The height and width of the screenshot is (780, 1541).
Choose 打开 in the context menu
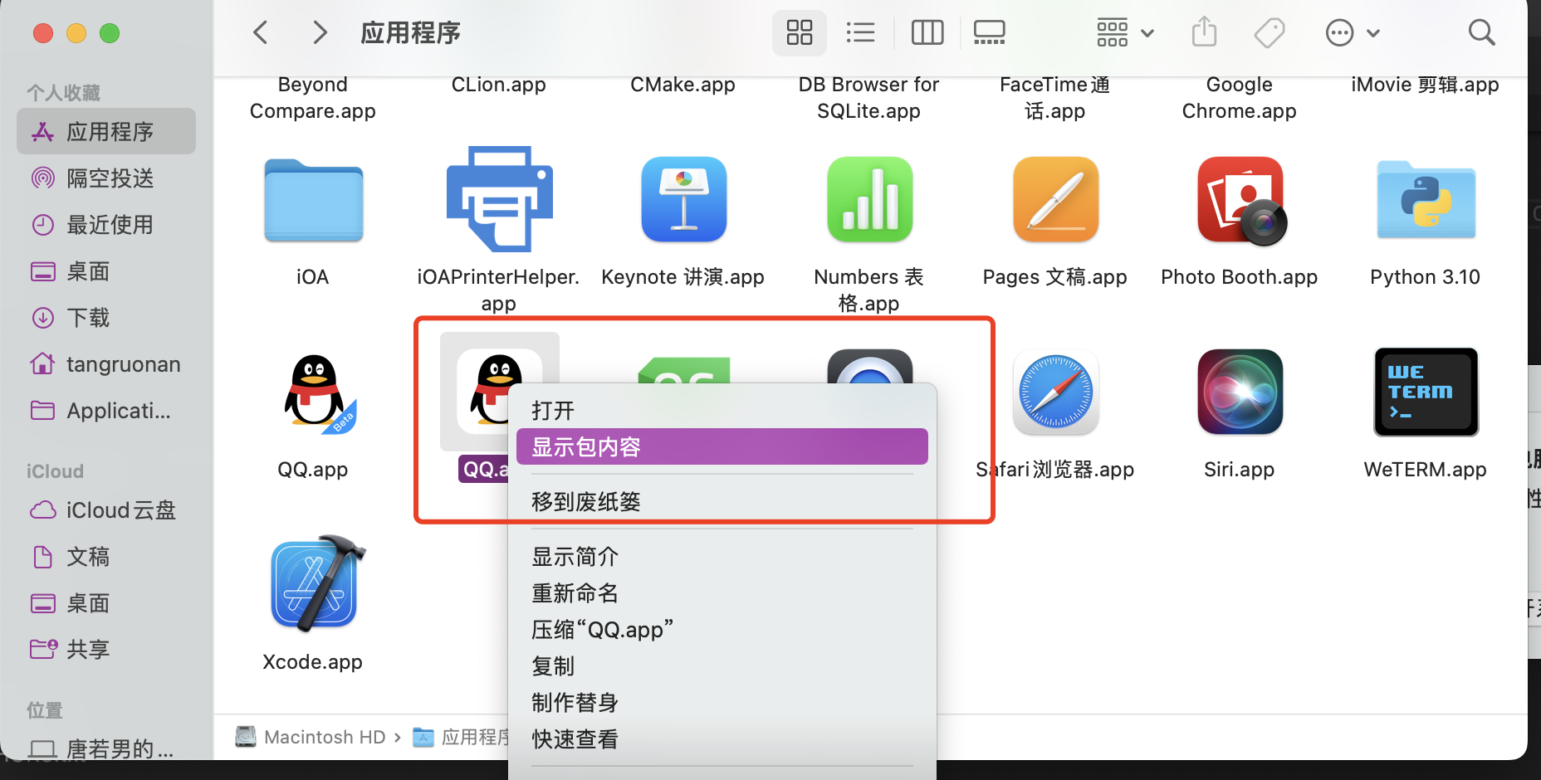click(722, 410)
